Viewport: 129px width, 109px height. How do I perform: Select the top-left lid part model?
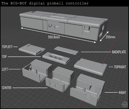(32, 50)
